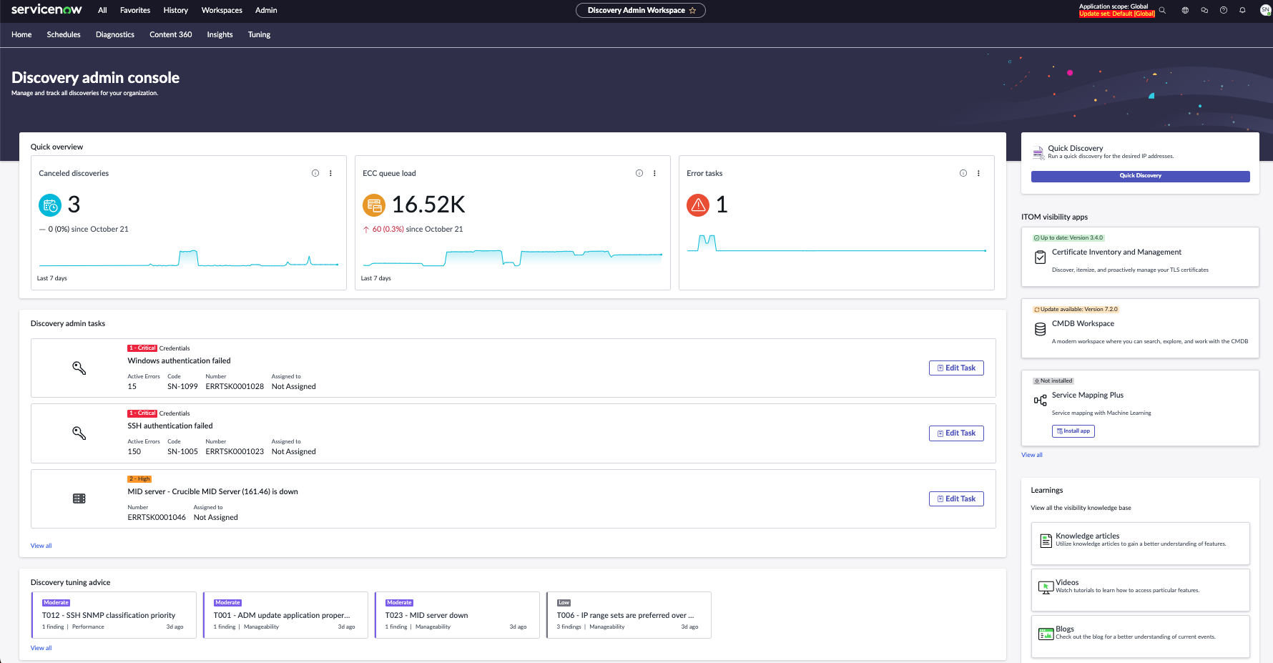Screen dimensions: 1273x663
Task: Click the ServiceNow logo
Action: click(46, 9)
